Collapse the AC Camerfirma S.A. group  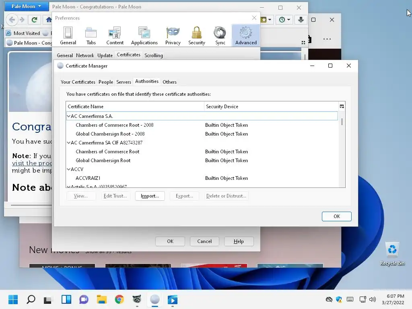point(68,116)
